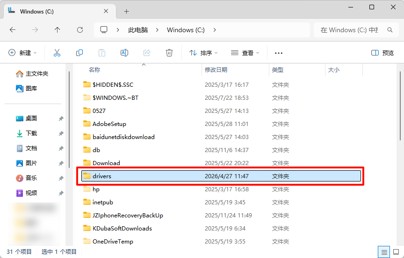Screen dimensions: 404x258
Task: Copy the selected drivers folder
Action: 79,53
